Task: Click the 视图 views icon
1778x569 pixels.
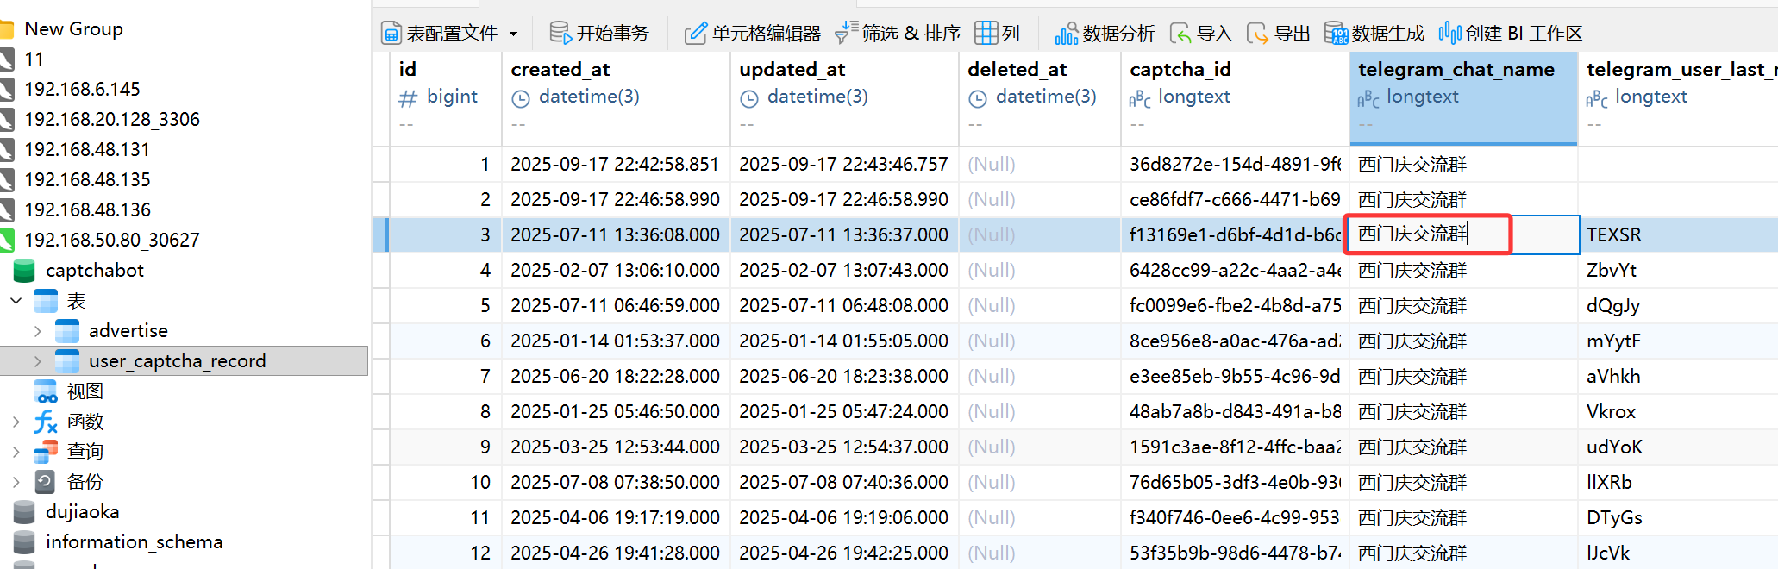Action: 46,391
